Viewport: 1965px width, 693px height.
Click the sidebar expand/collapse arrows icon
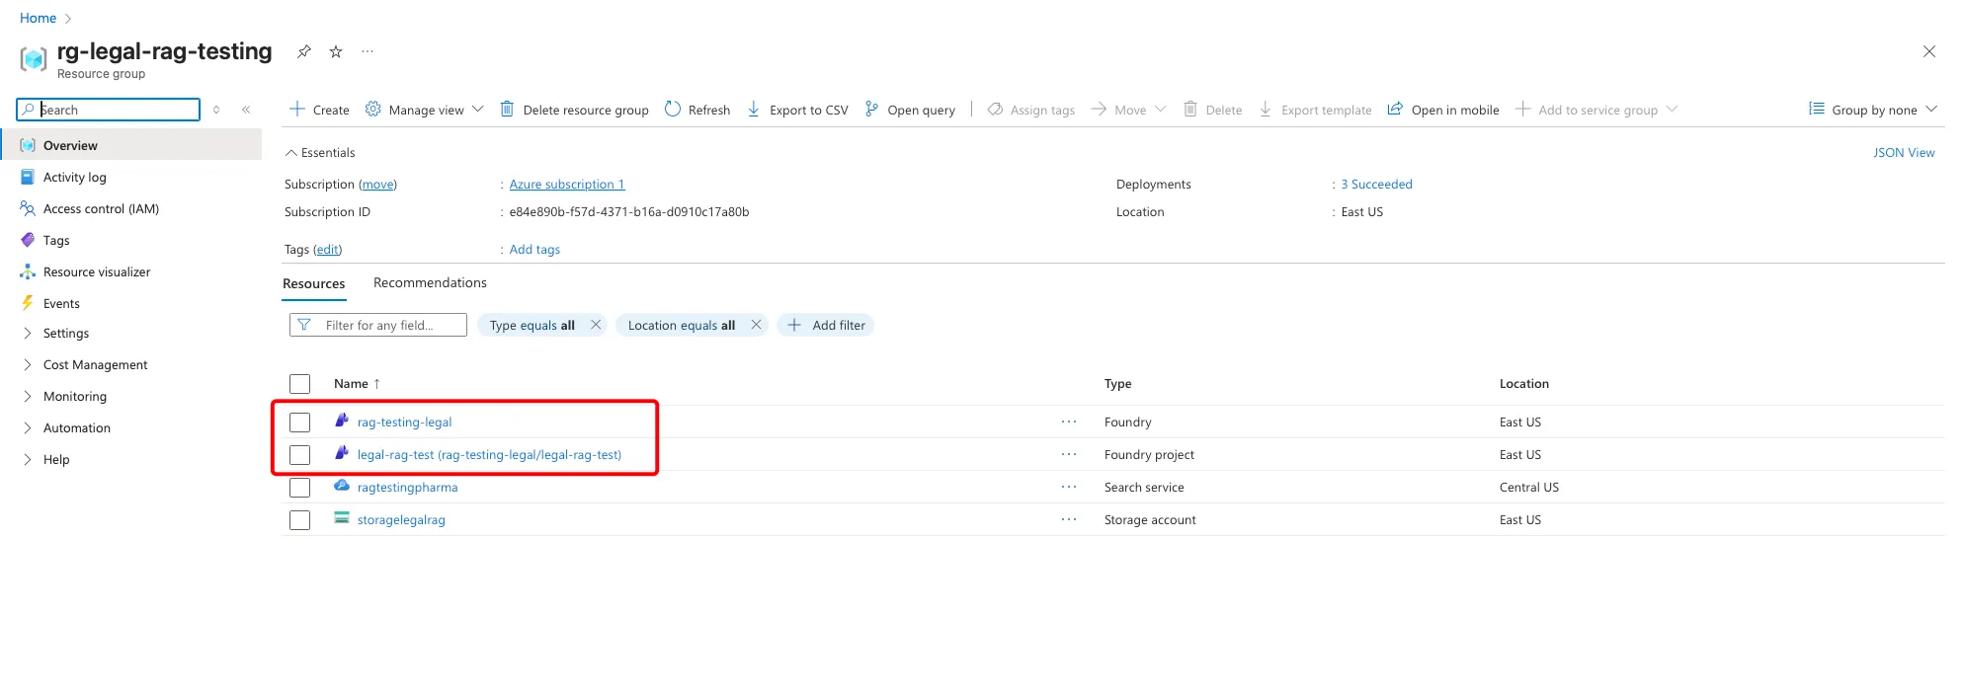pos(216,110)
